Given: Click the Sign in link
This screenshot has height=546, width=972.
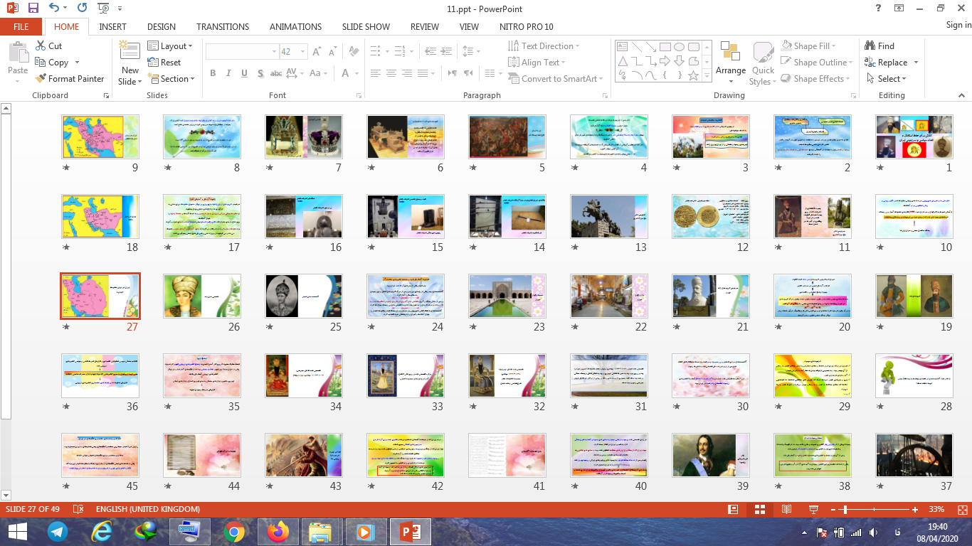Looking at the screenshot, I should (x=958, y=25).
